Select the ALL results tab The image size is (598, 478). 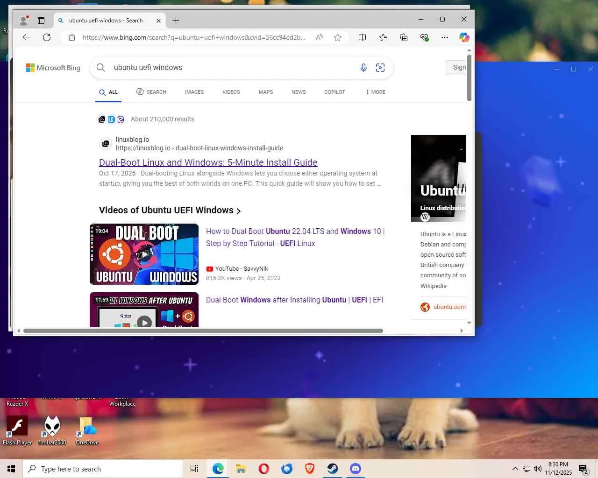click(x=108, y=92)
